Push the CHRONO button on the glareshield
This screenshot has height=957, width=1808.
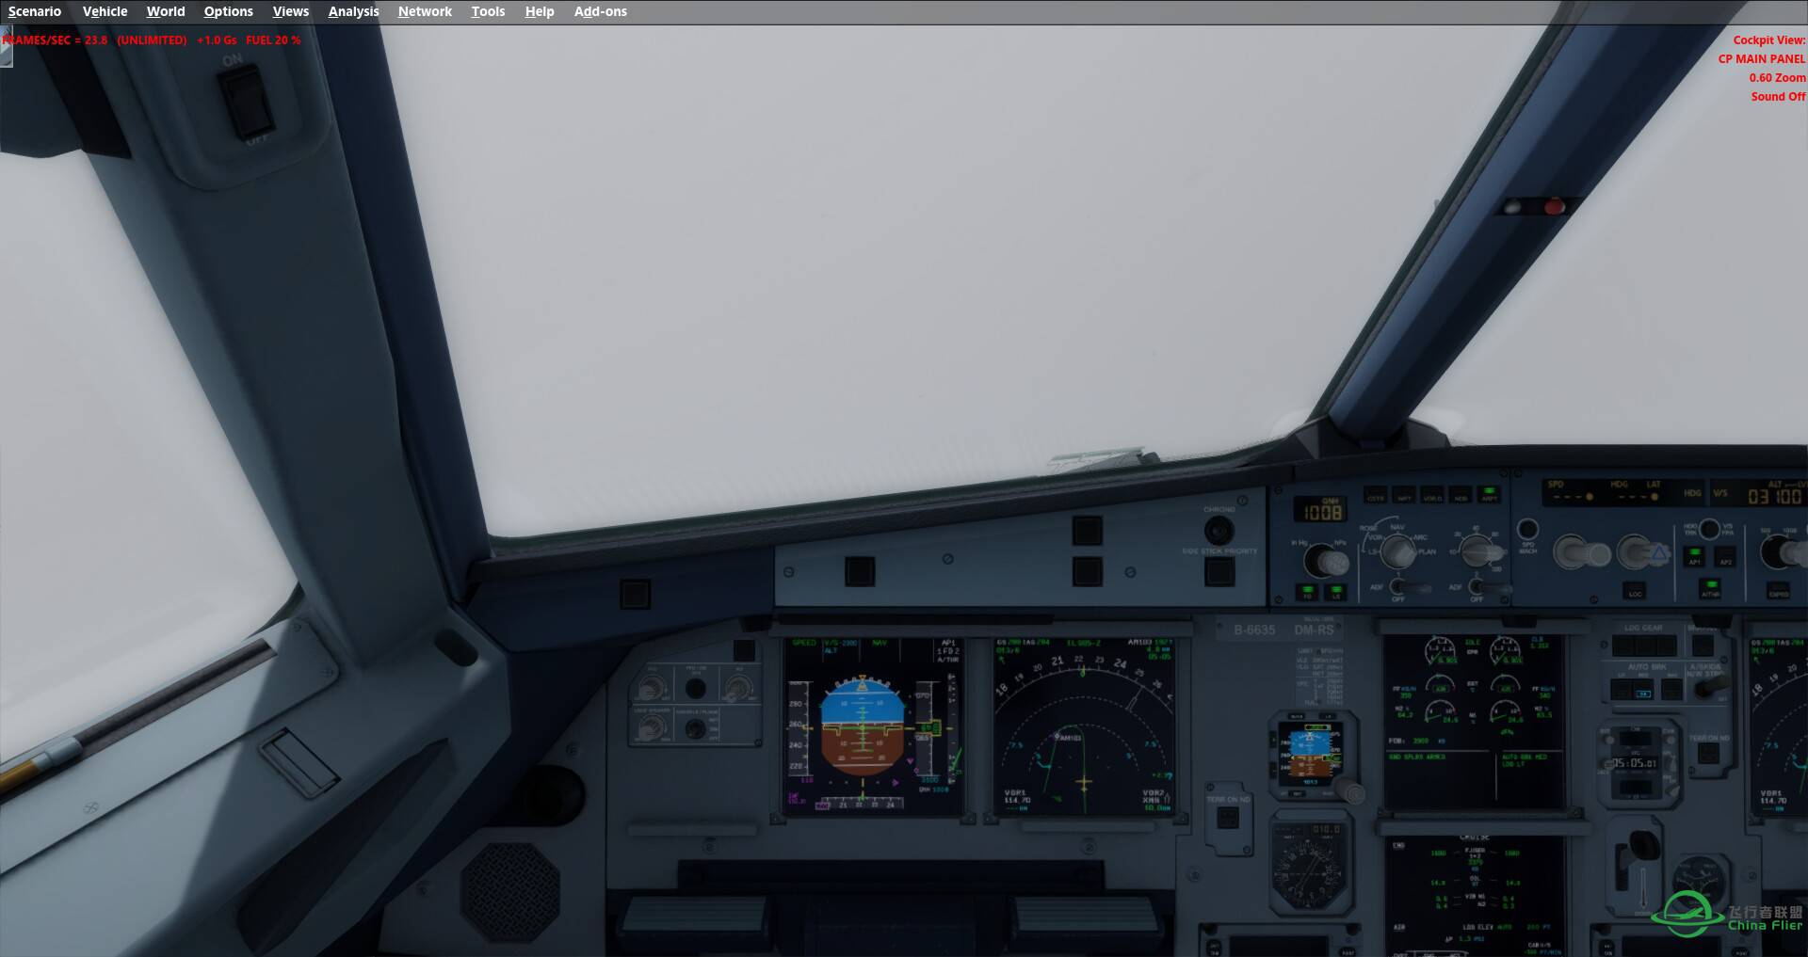[x=1219, y=530]
